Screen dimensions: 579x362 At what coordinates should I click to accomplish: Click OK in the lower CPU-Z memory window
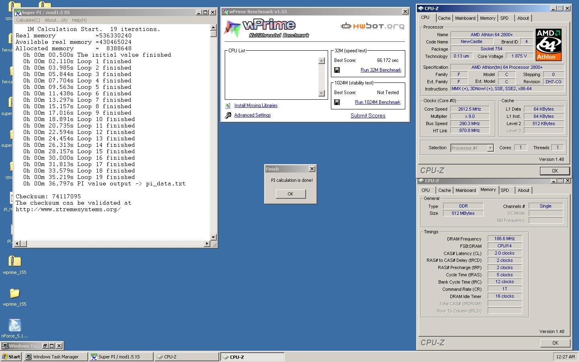[555, 343]
